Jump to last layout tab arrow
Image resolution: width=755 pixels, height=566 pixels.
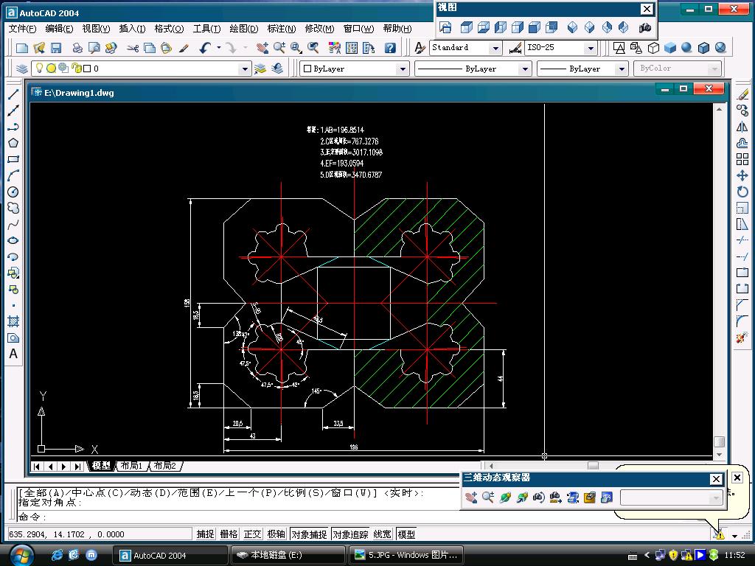[x=77, y=466]
